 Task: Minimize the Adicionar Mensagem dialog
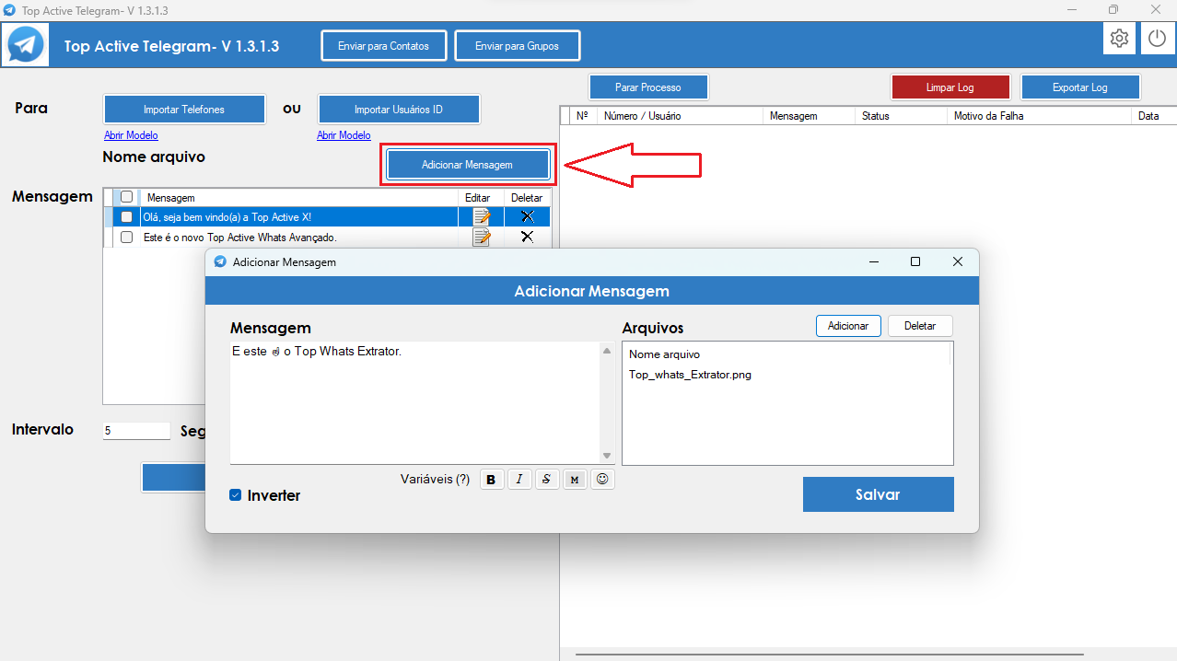coord(873,261)
